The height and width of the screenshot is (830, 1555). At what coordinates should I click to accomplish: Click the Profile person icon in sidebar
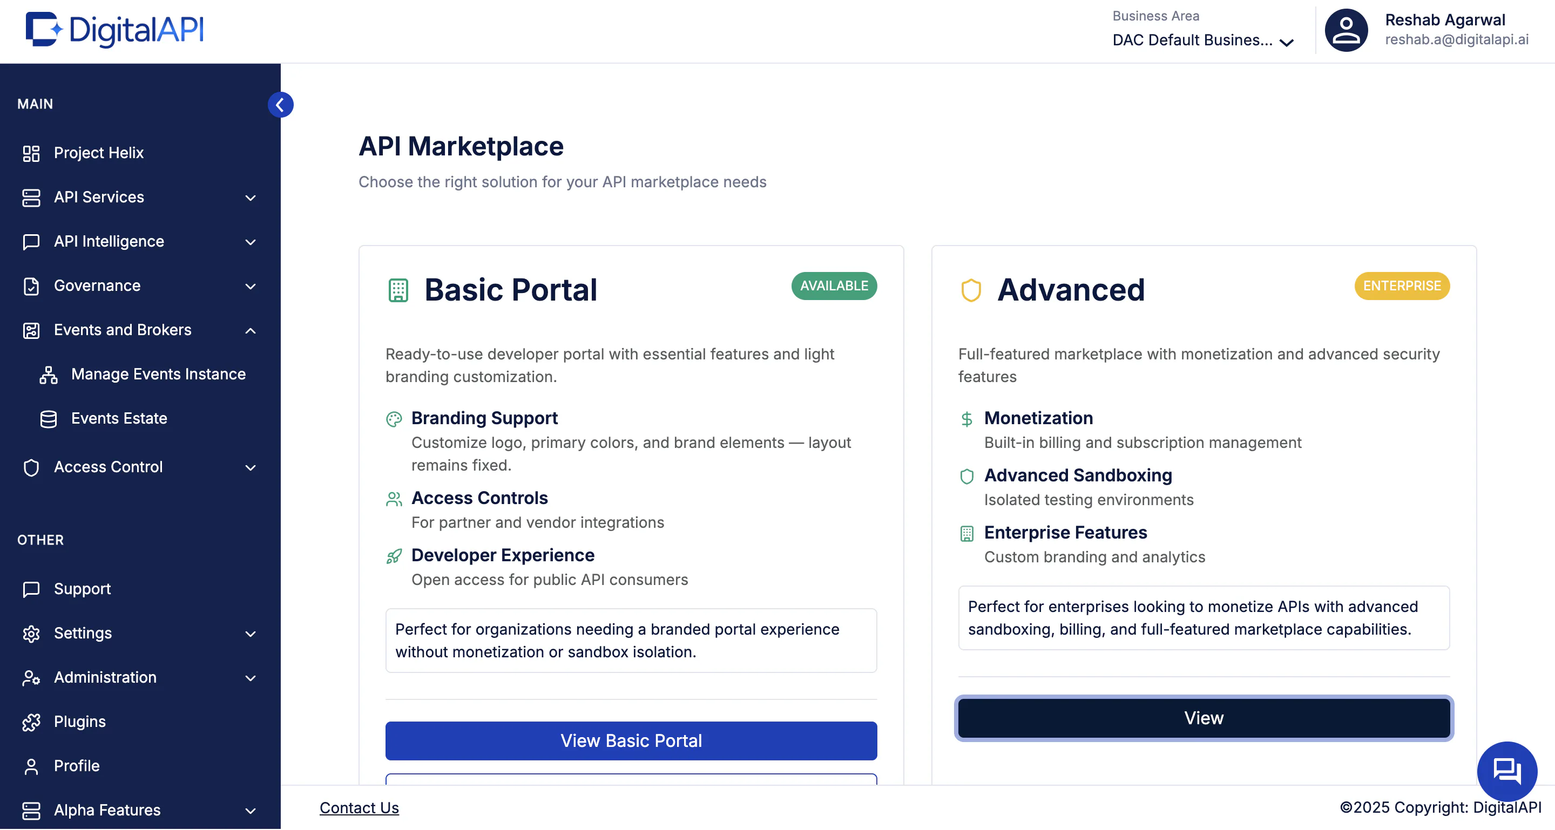tap(31, 767)
